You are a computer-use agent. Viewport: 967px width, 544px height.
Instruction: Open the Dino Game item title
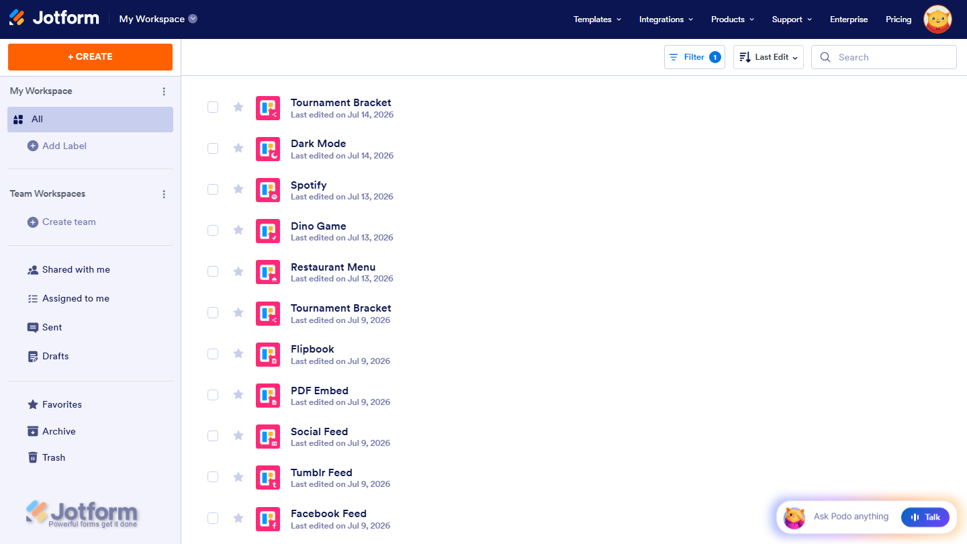pos(318,226)
